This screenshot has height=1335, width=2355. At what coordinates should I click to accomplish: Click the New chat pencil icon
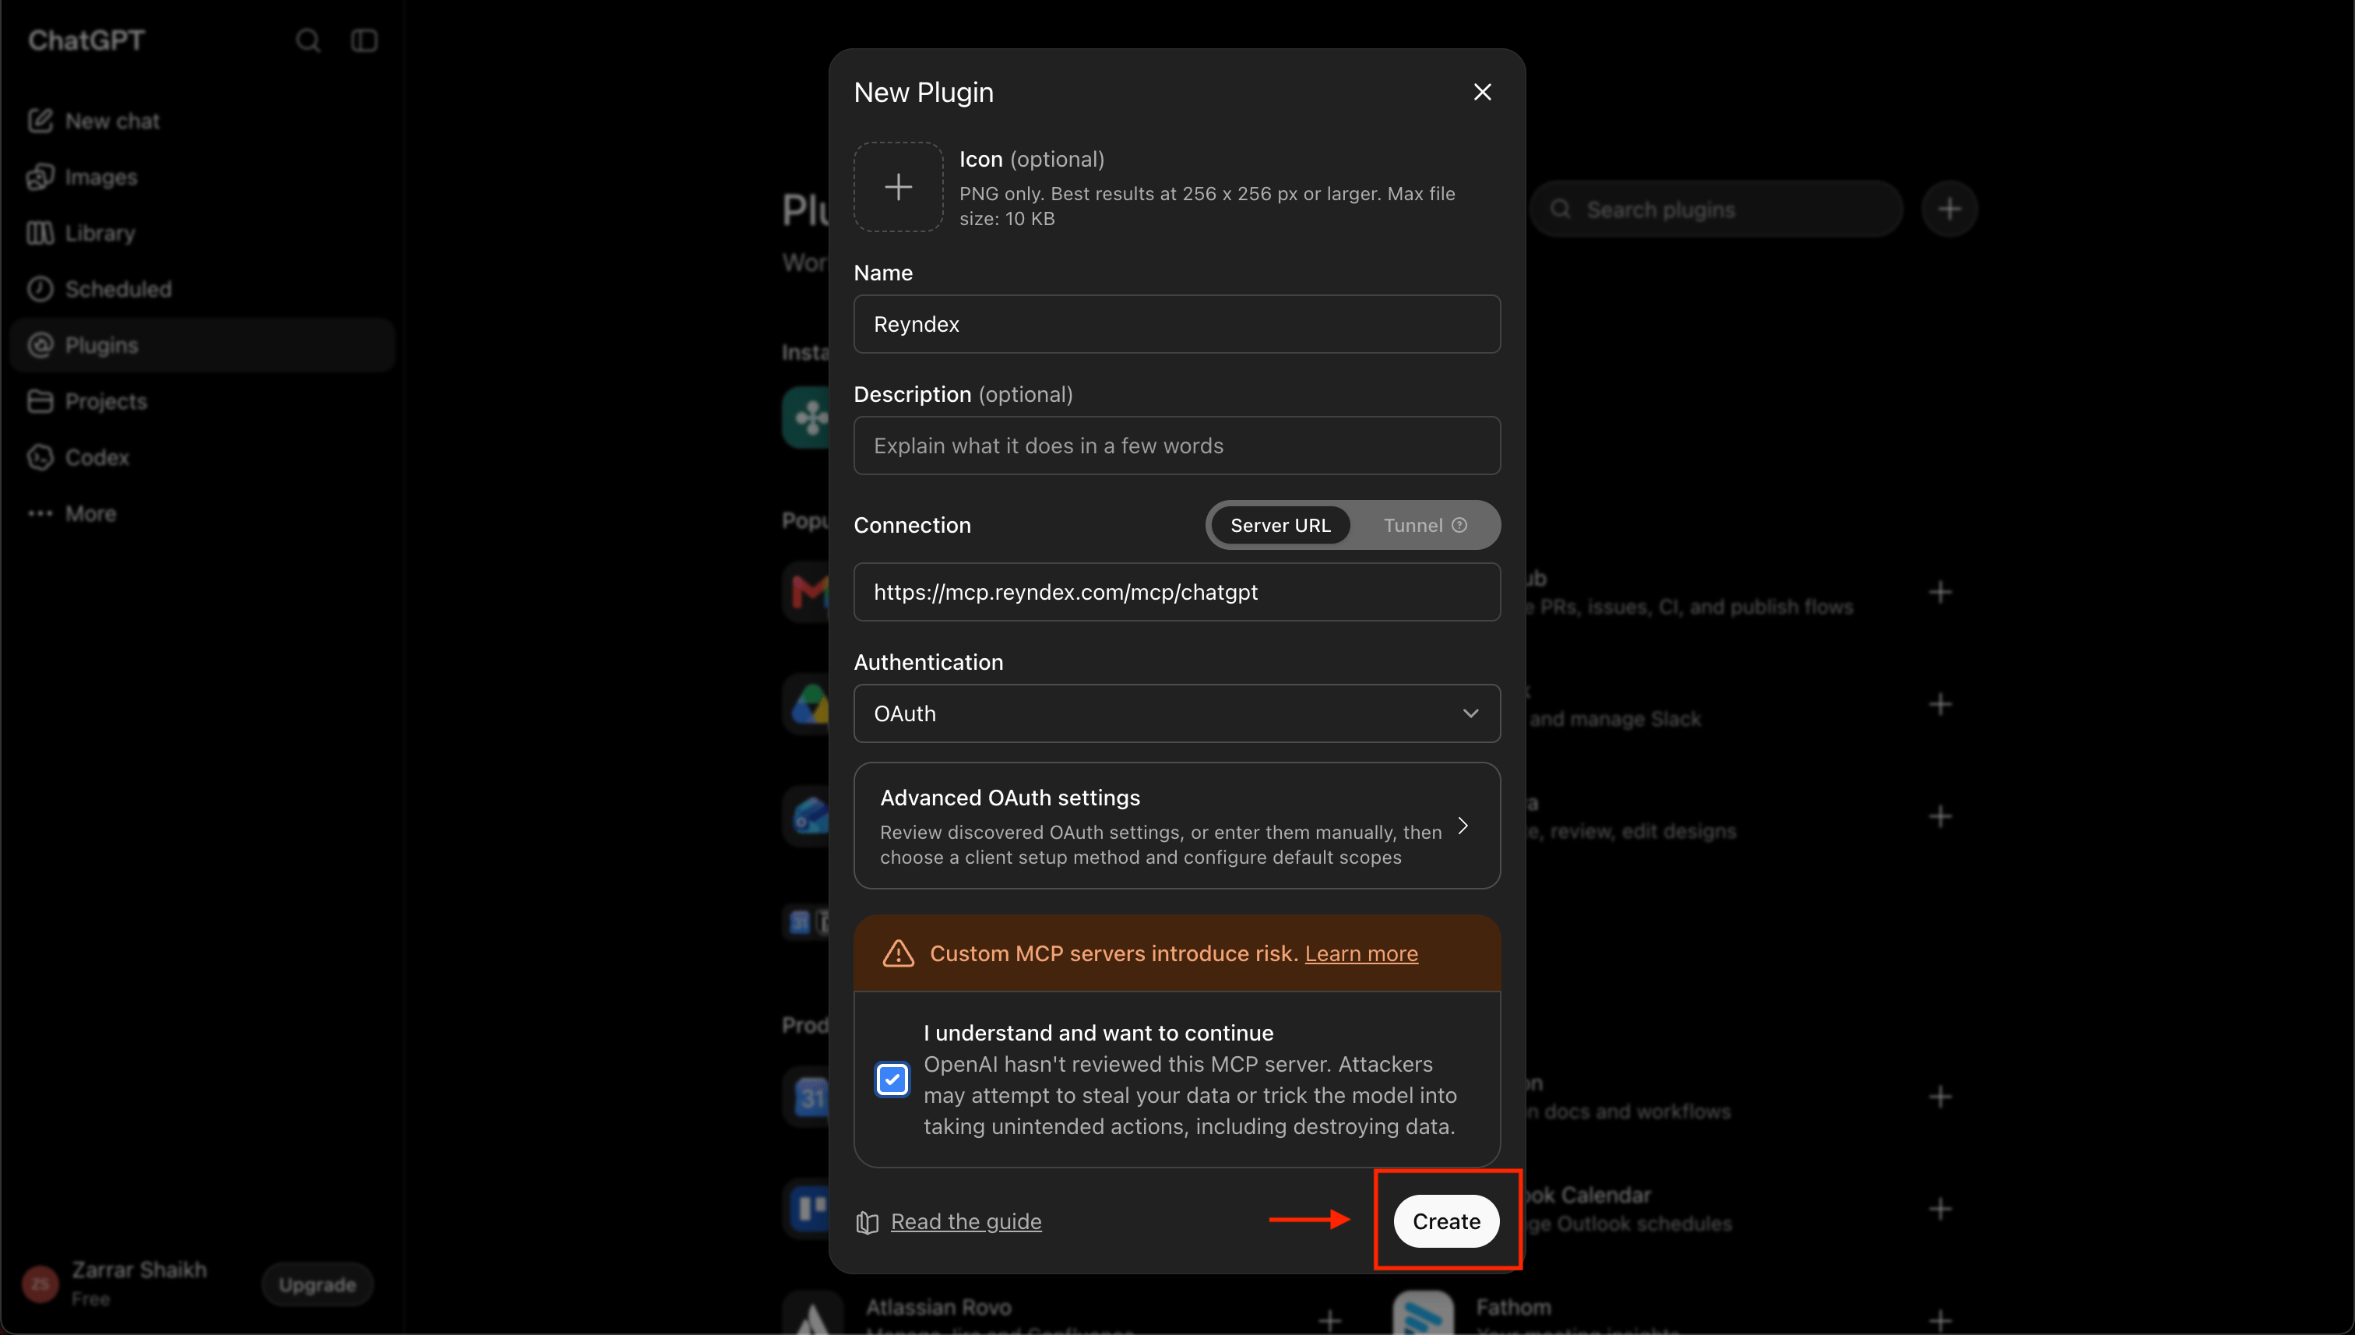pos(40,121)
